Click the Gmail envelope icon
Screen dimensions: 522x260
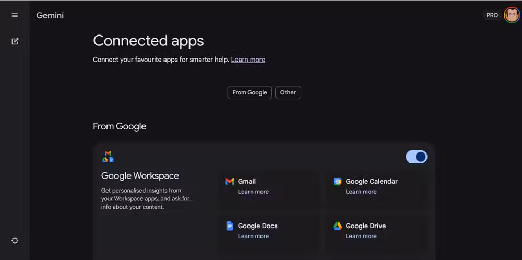(x=229, y=182)
